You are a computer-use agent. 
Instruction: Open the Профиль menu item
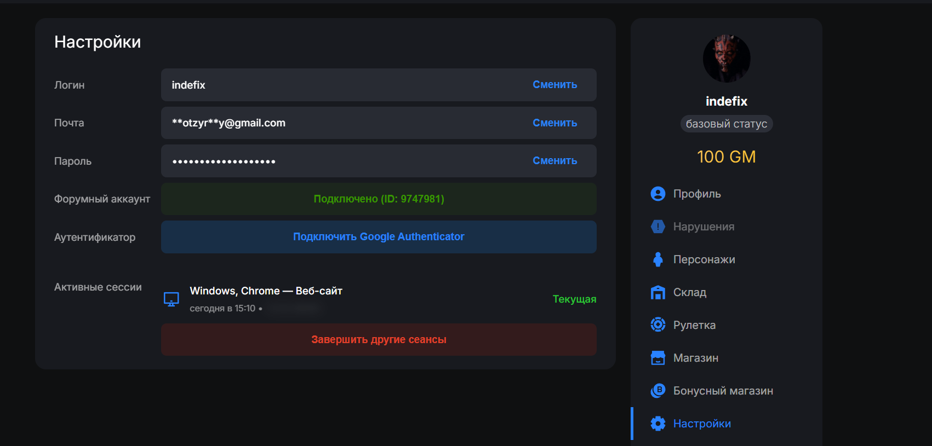click(696, 194)
